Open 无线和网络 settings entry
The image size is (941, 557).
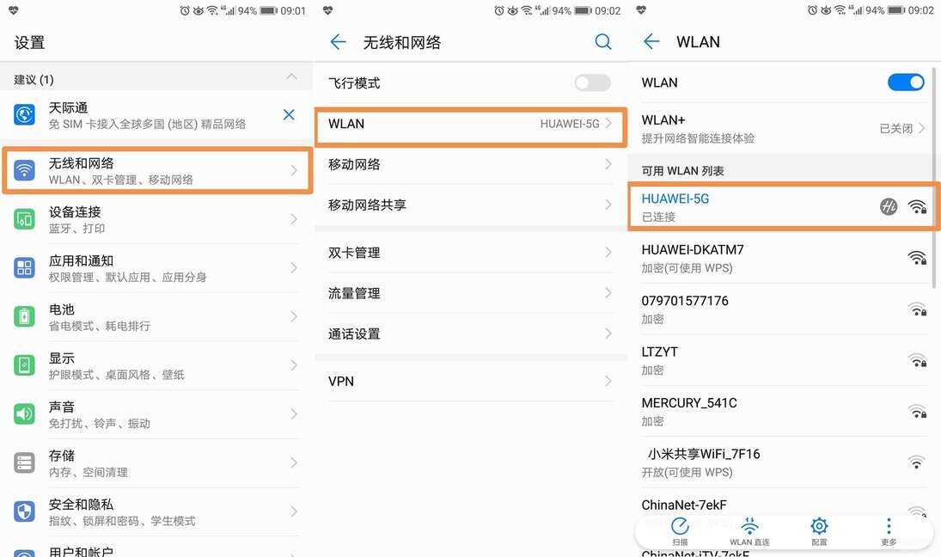click(x=157, y=170)
